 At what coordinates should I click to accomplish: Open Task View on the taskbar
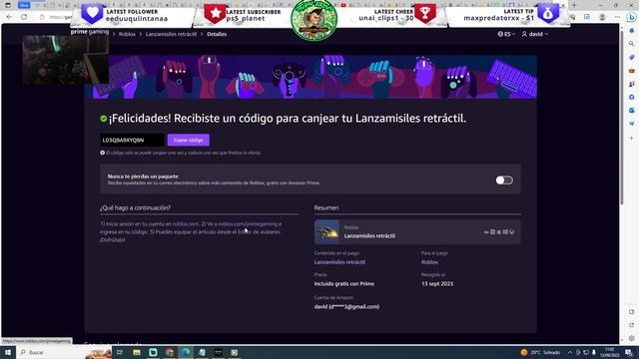[120, 352]
